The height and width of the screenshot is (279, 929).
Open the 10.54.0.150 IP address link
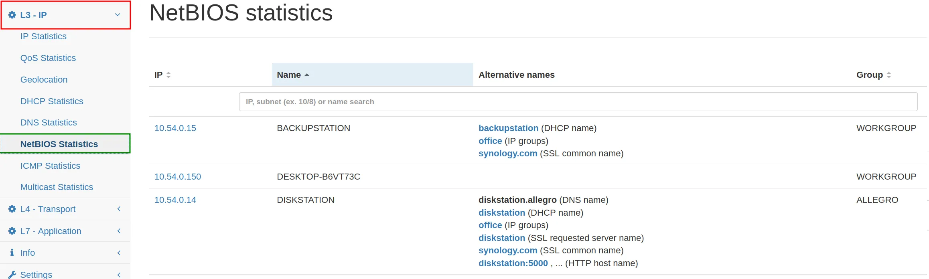point(178,177)
